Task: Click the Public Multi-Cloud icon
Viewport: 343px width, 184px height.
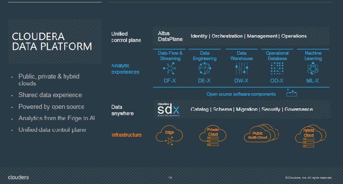Action: point(261,133)
